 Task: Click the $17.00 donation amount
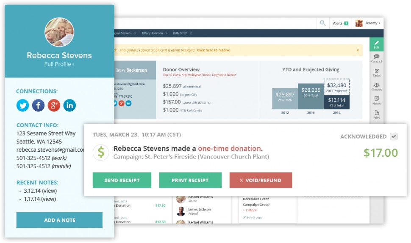pyautogui.click(x=380, y=153)
